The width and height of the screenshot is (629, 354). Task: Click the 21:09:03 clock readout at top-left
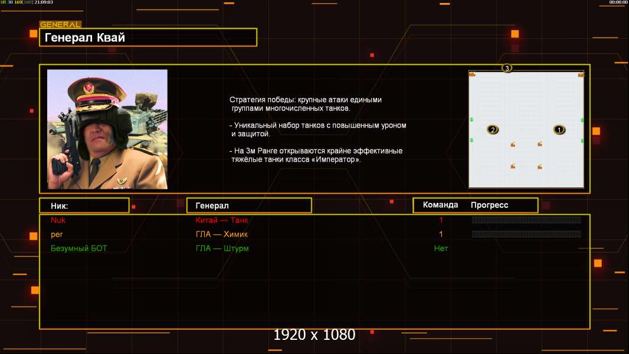pos(44,2)
